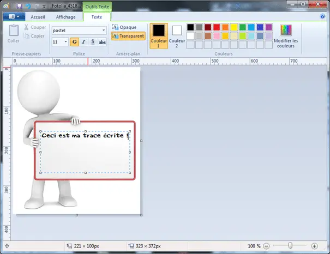Open Modifier les couleurs editor
The width and height of the screenshot is (330, 254).
click(286, 36)
